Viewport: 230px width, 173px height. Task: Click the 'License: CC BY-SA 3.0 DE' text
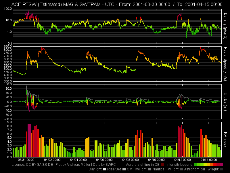32,164
